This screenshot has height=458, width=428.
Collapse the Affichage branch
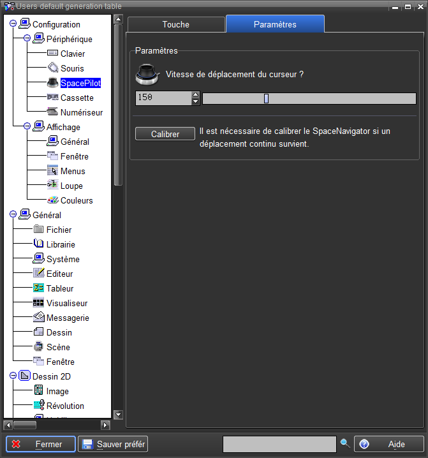click(x=27, y=127)
